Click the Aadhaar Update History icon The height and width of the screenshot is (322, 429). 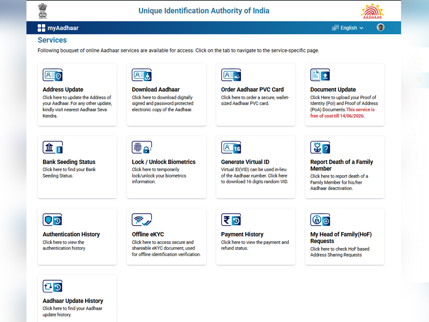53,286
